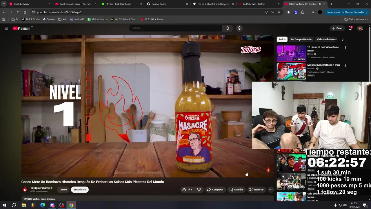Open options for 10 Hours of Lofi video
The width and height of the screenshot is (371, 209).
click(x=345, y=47)
